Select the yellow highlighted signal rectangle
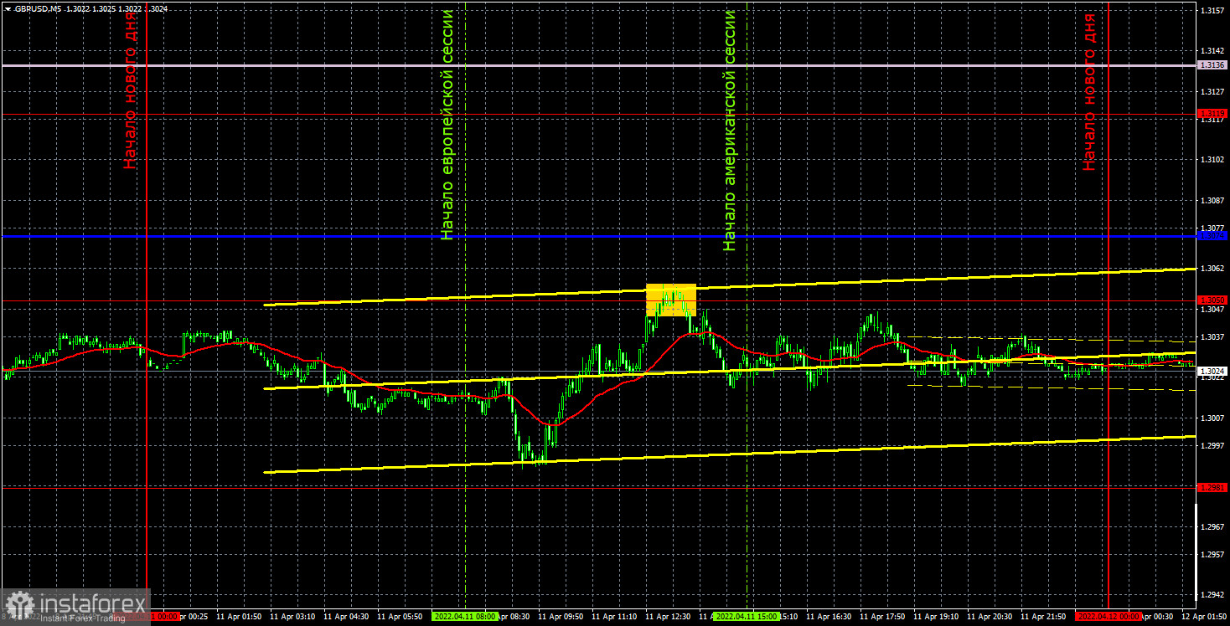This screenshot has width=1230, height=626. (670, 300)
